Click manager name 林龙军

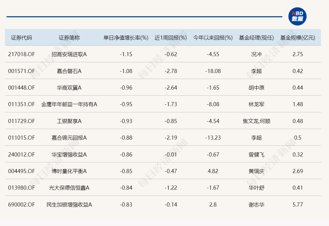[257, 104]
